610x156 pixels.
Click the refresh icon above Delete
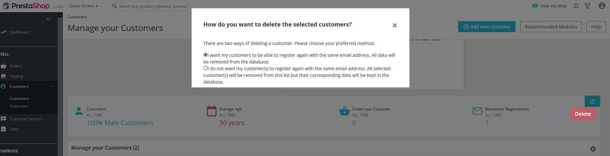592,101
